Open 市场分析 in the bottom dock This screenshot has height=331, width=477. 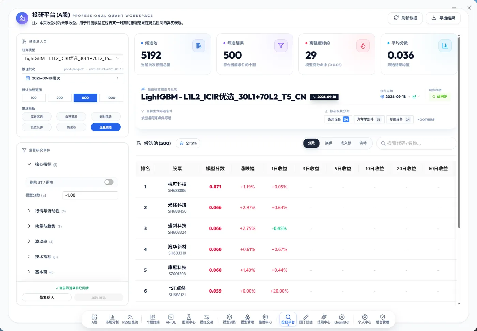112,319
